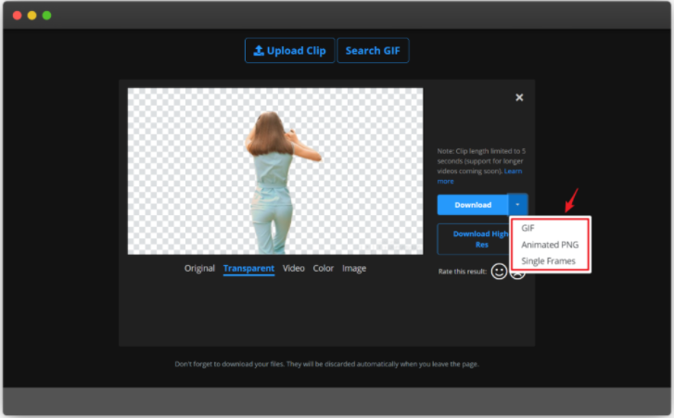Switch to the Video tab
Image resolution: width=674 pixels, height=418 pixels.
(x=294, y=269)
